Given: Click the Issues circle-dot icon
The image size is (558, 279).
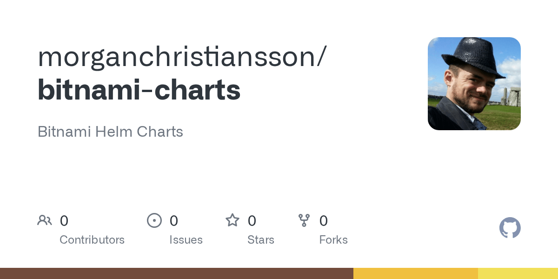Looking at the screenshot, I should (154, 220).
